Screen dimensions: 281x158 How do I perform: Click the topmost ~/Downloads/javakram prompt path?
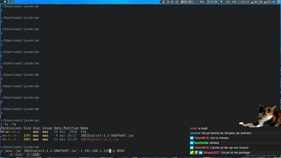(20, 6)
